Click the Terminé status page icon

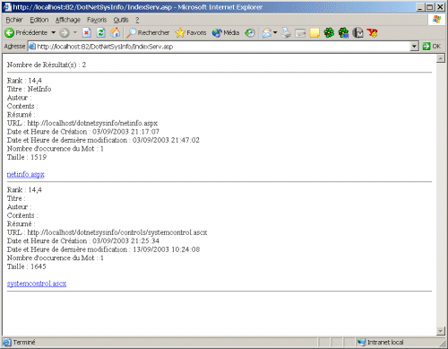pyautogui.click(x=7, y=342)
